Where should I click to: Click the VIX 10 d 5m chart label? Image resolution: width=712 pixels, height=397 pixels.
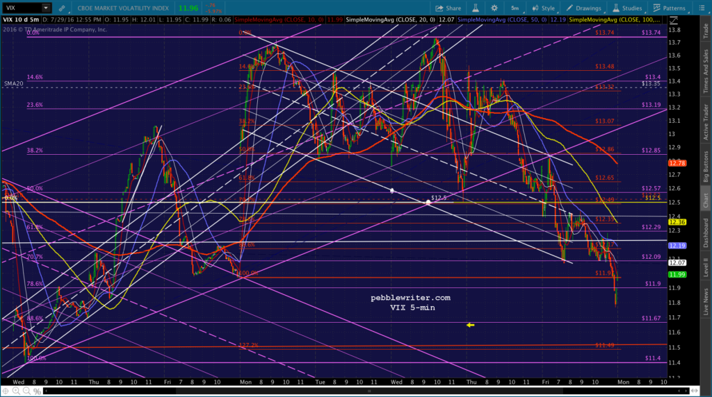21,20
